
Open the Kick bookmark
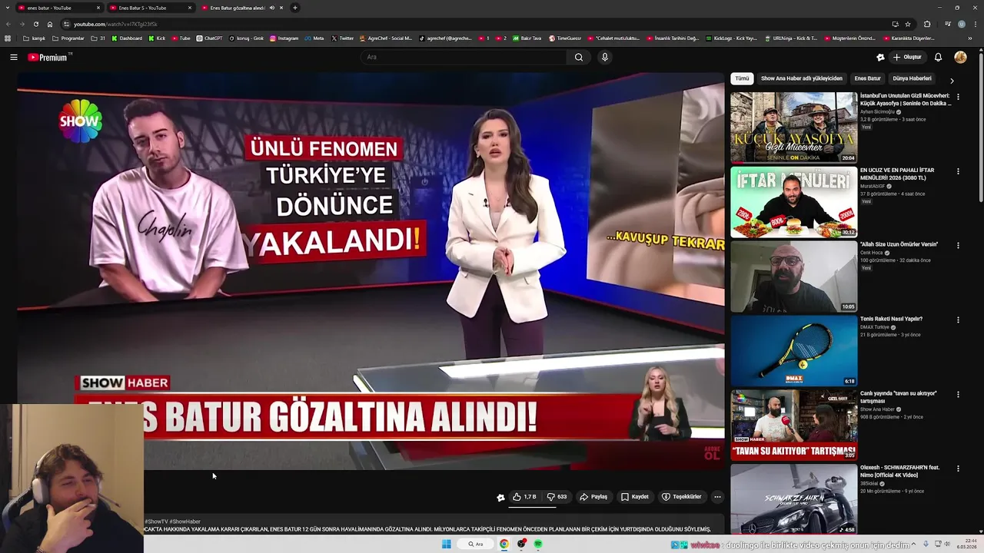158,38
